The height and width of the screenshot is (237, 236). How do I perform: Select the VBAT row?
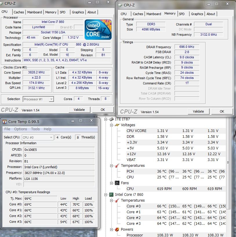[x=176, y=160]
